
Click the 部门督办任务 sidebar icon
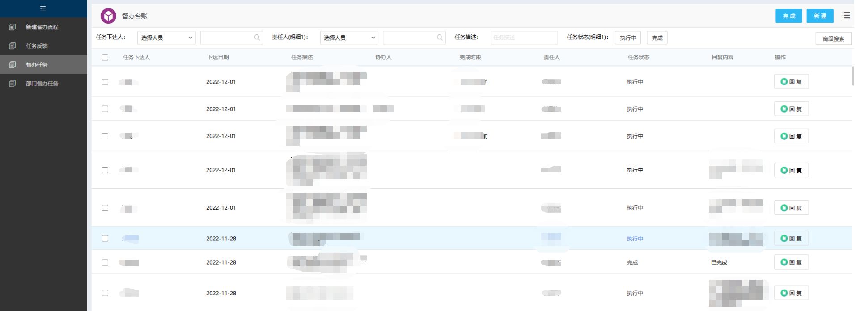pyautogui.click(x=13, y=84)
